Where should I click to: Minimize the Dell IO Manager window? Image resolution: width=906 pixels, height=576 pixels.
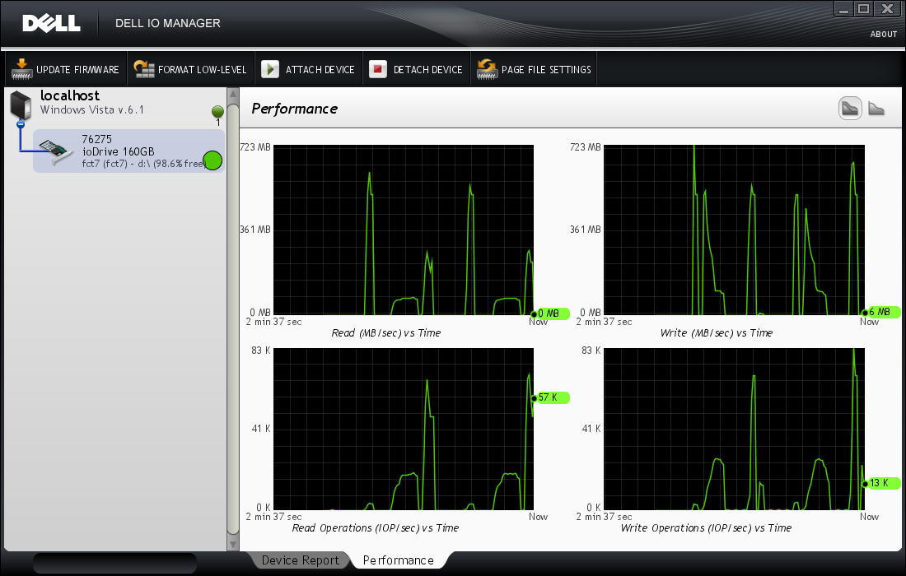coord(843,9)
